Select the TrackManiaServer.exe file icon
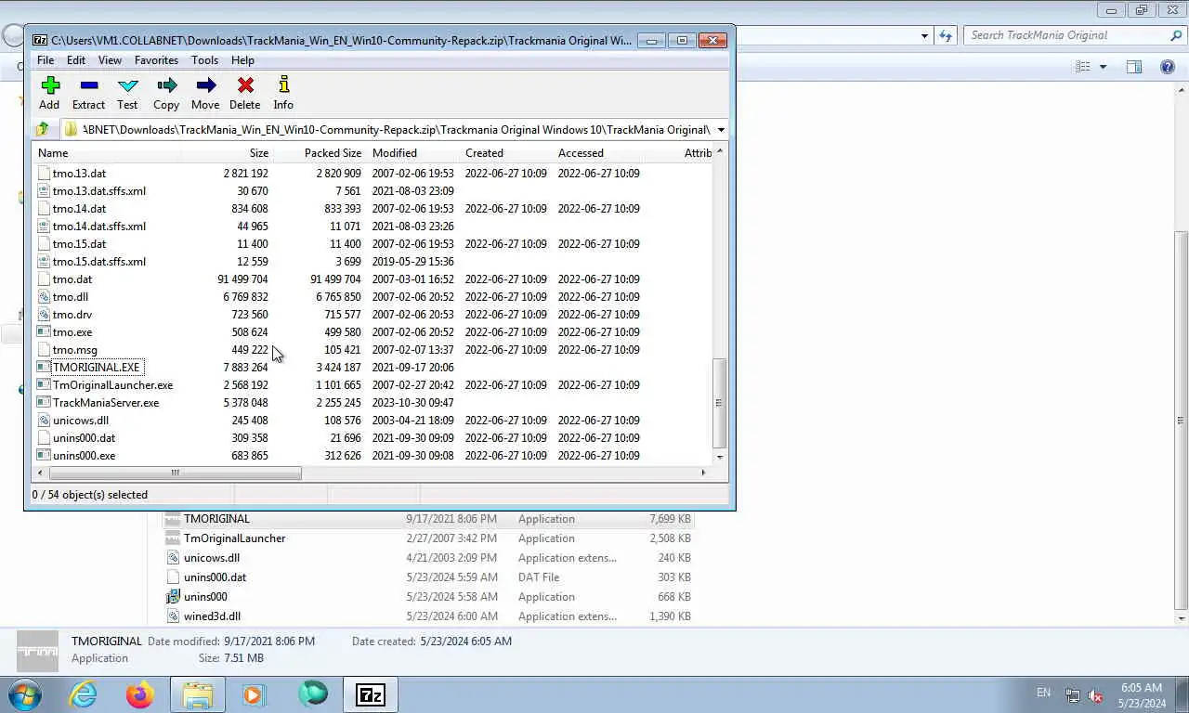 click(x=44, y=402)
